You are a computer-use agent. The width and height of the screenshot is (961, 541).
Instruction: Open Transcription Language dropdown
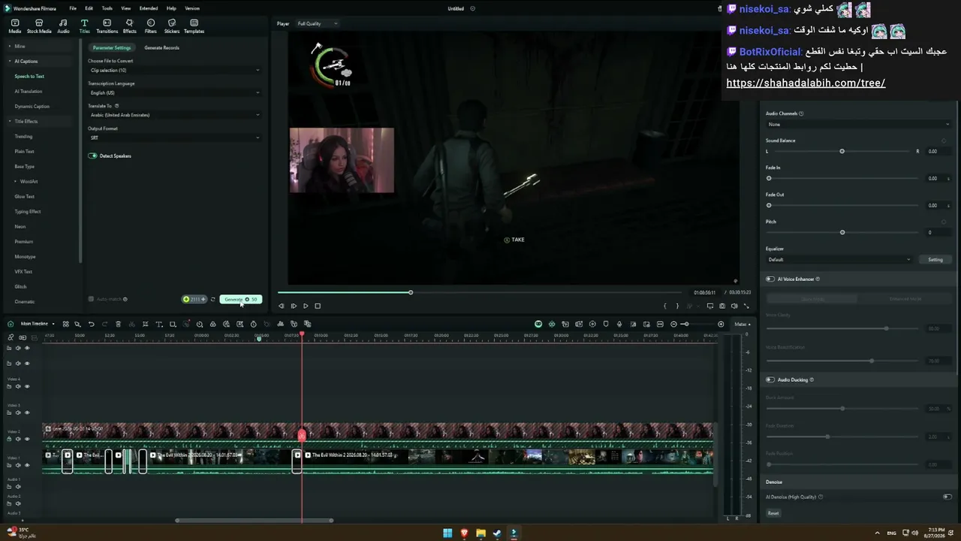[174, 92]
